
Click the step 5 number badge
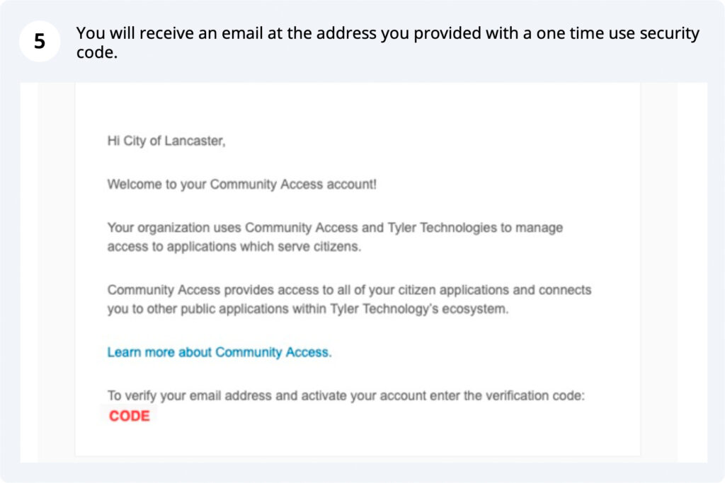click(40, 41)
